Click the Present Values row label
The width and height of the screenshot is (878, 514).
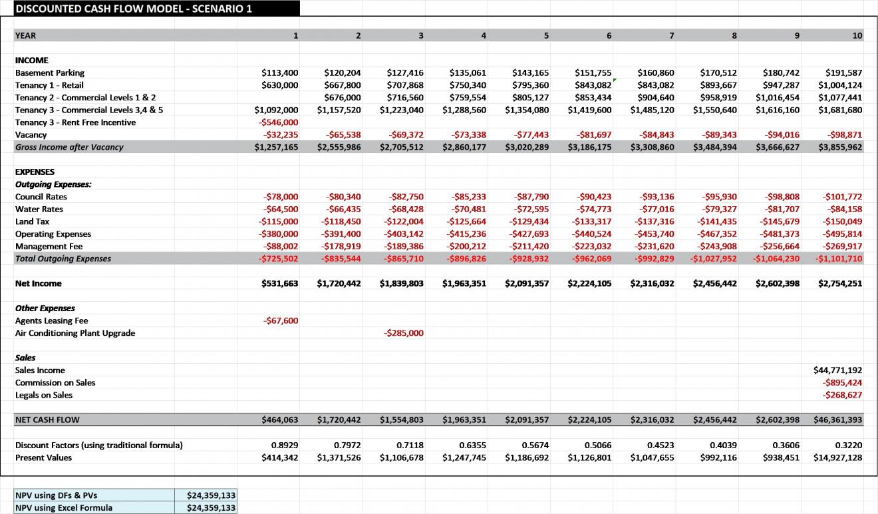point(43,457)
